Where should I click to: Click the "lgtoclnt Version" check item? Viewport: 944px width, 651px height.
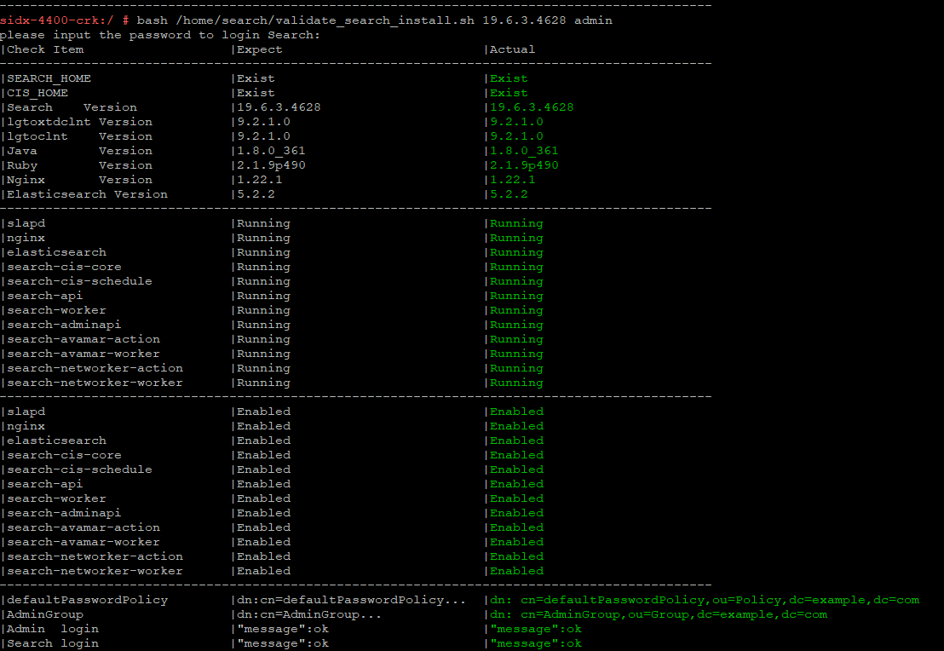pyautogui.click(x=79, y=136)
